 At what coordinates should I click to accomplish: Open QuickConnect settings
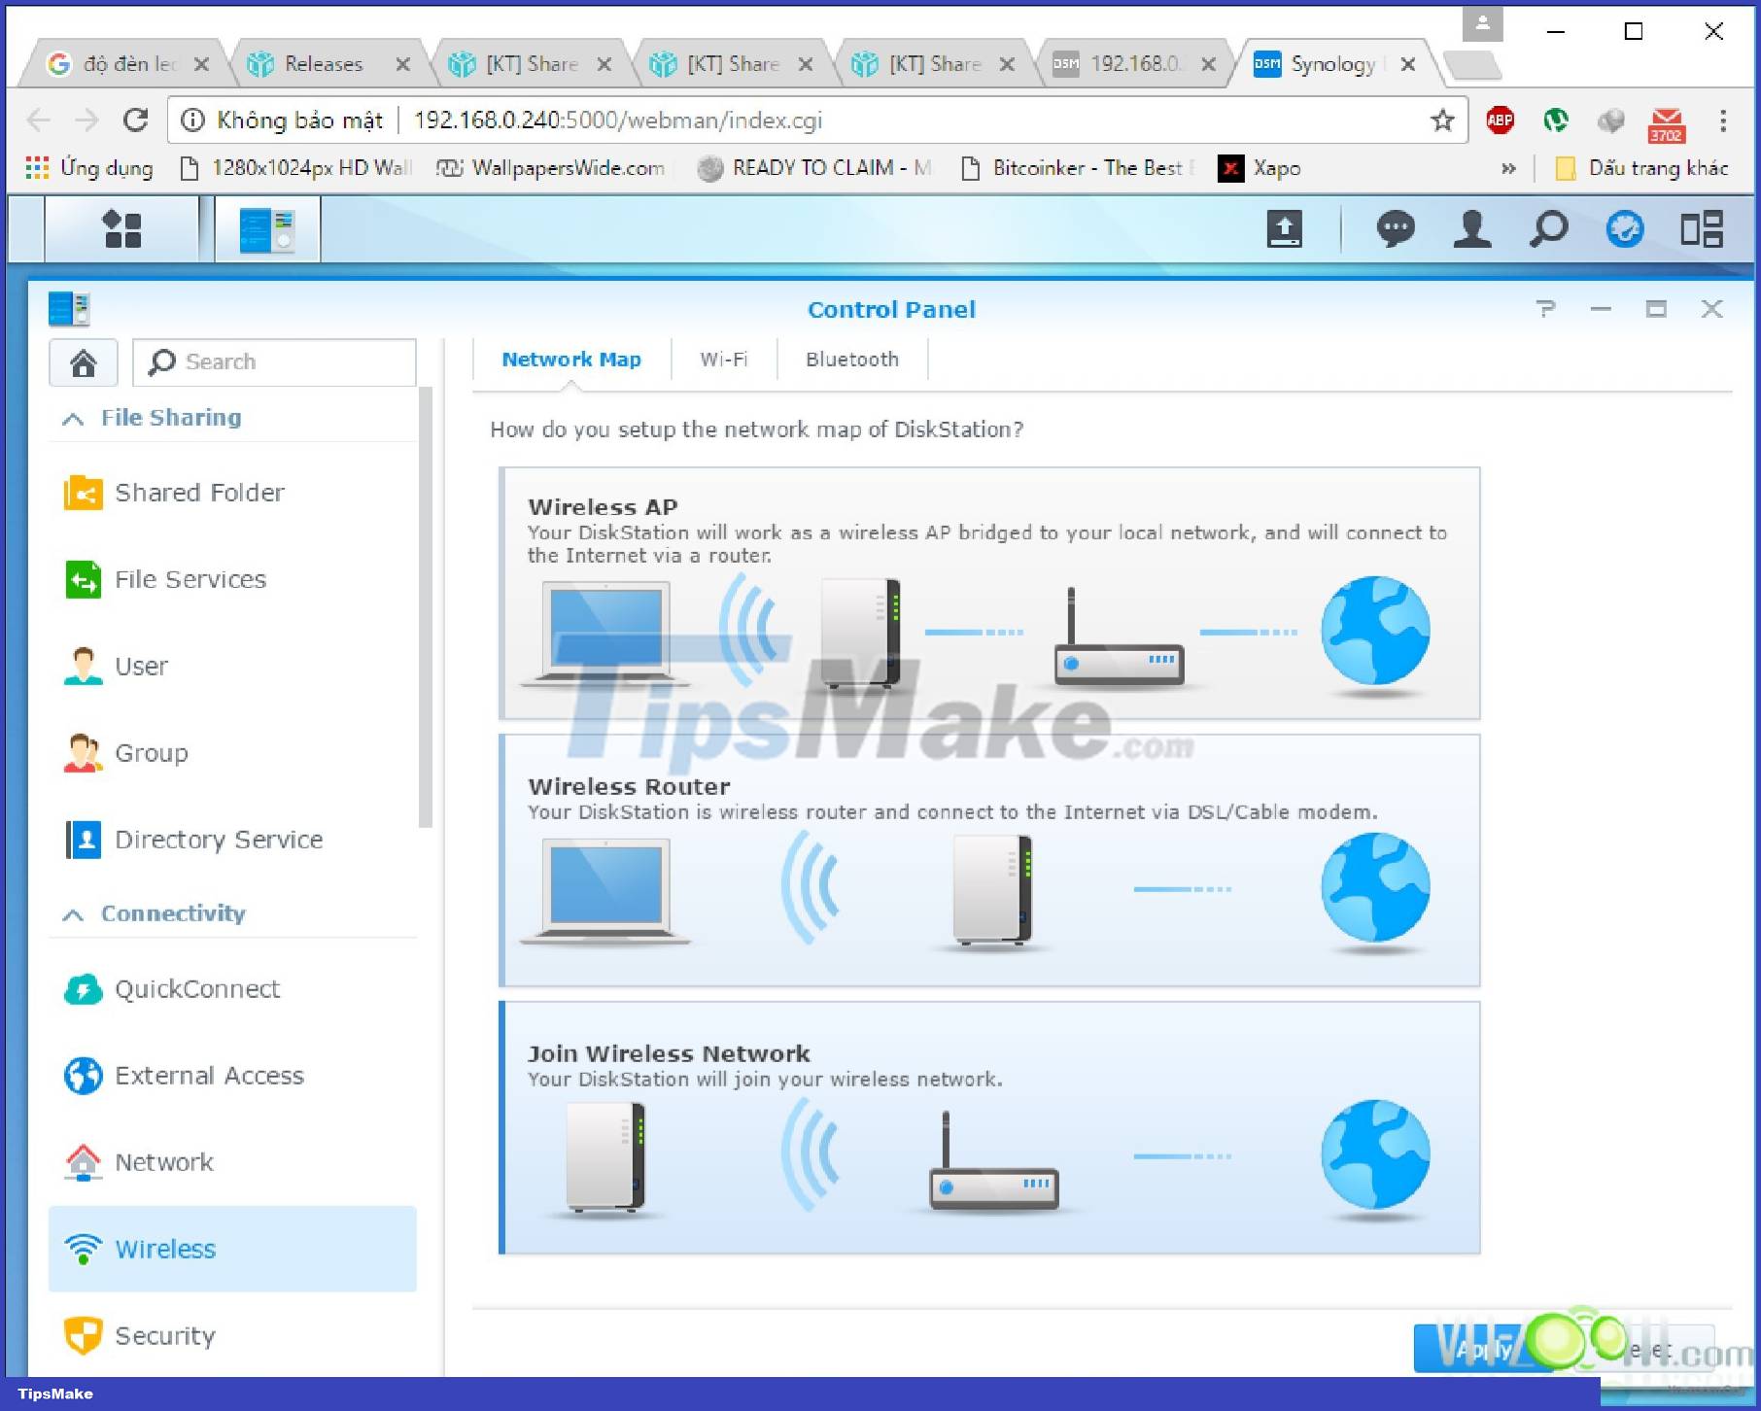196,989
